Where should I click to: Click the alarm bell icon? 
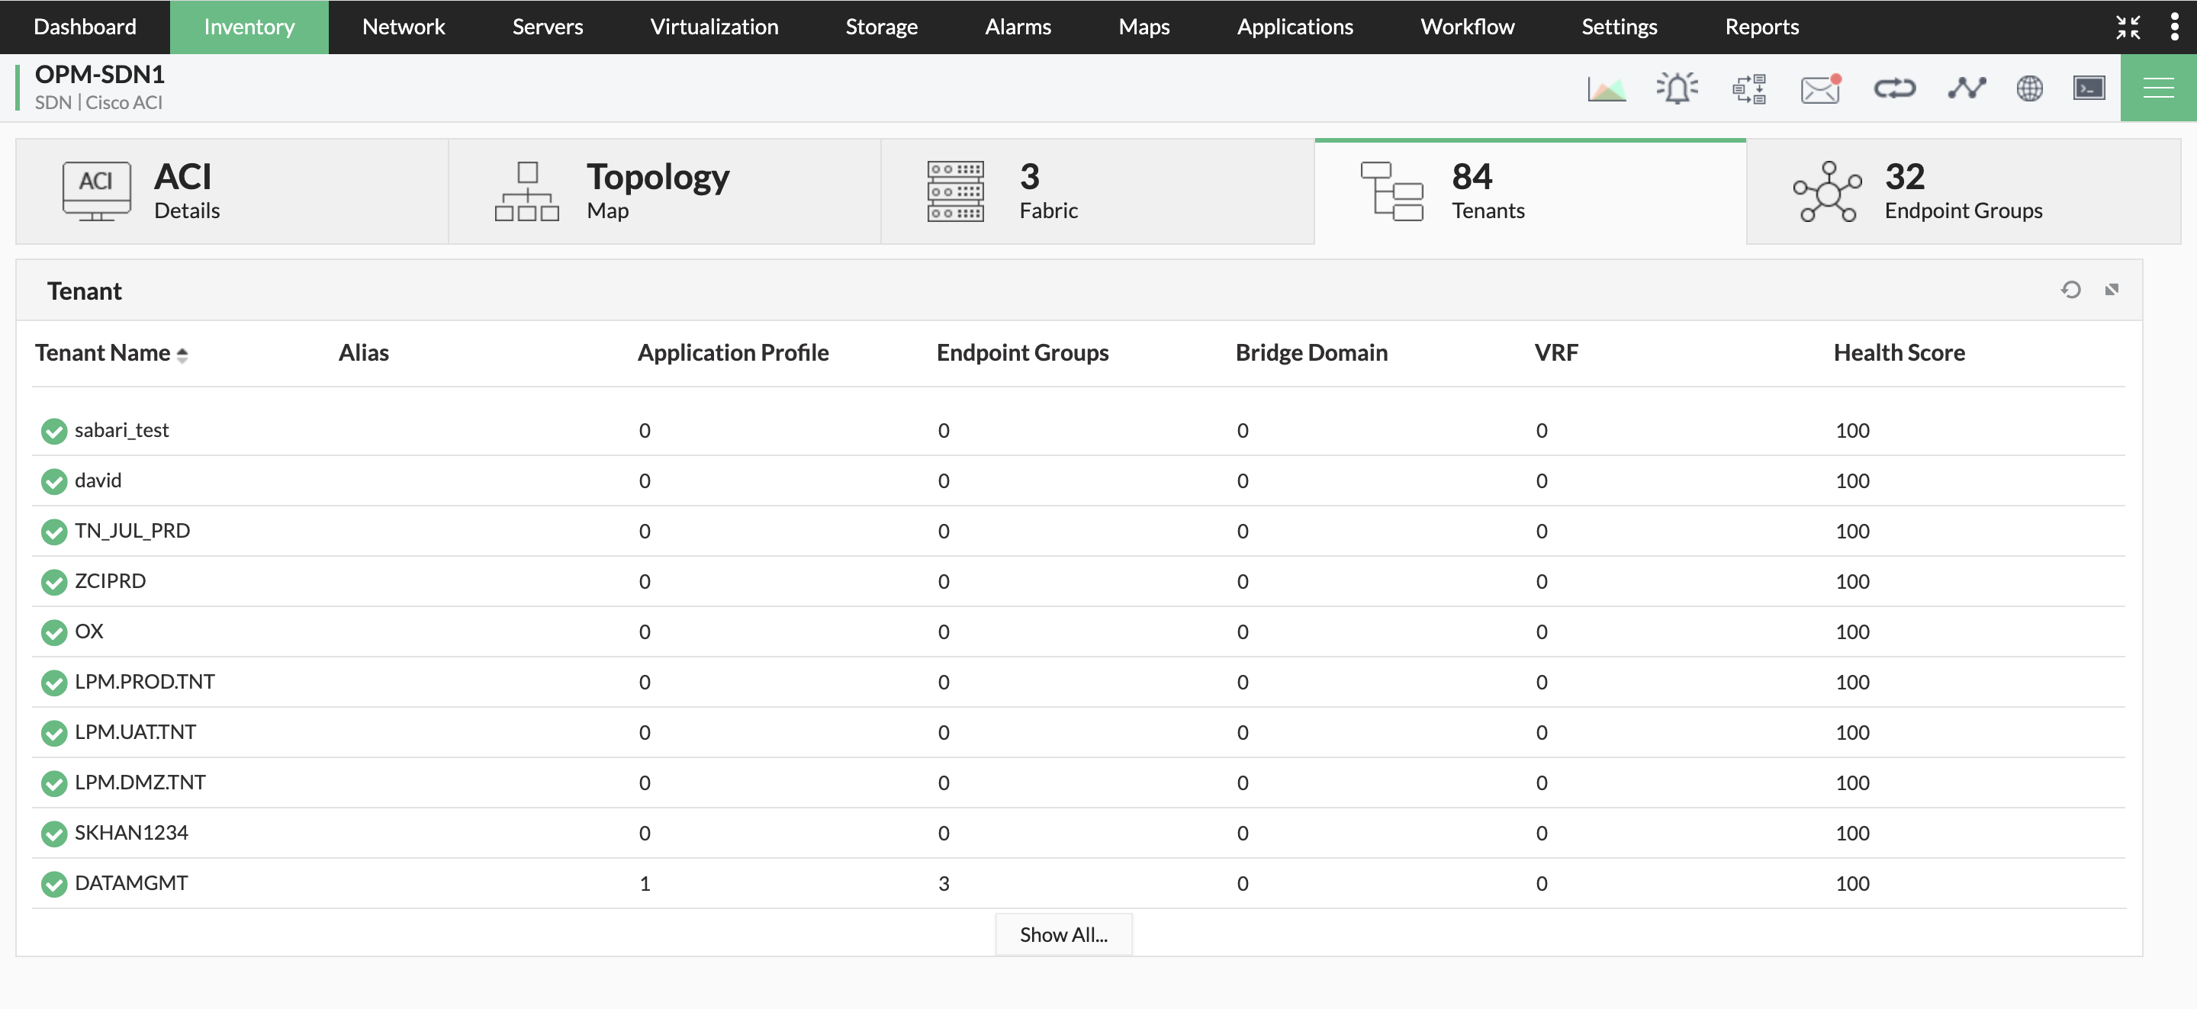tap(1677, 88)
